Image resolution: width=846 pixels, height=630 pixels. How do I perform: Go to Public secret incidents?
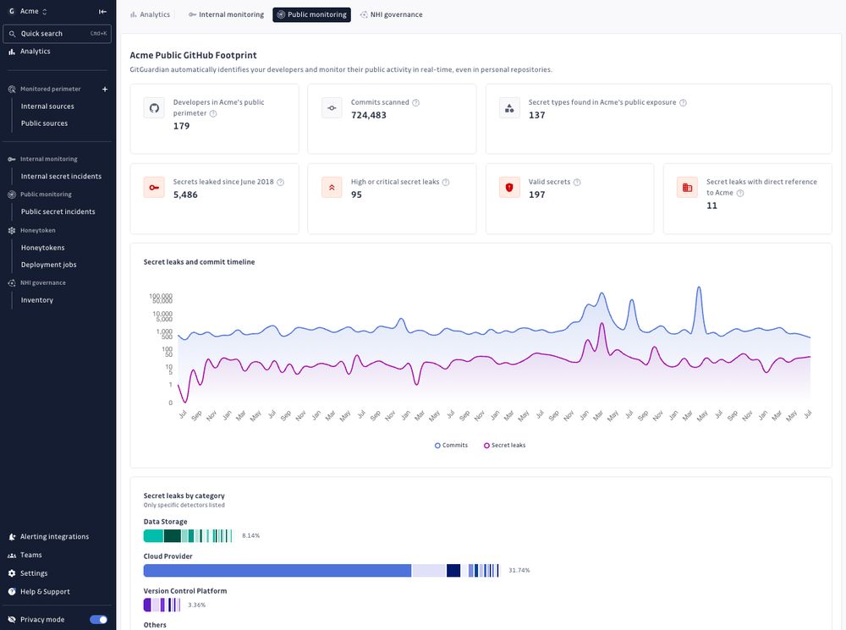coord(58,211)
